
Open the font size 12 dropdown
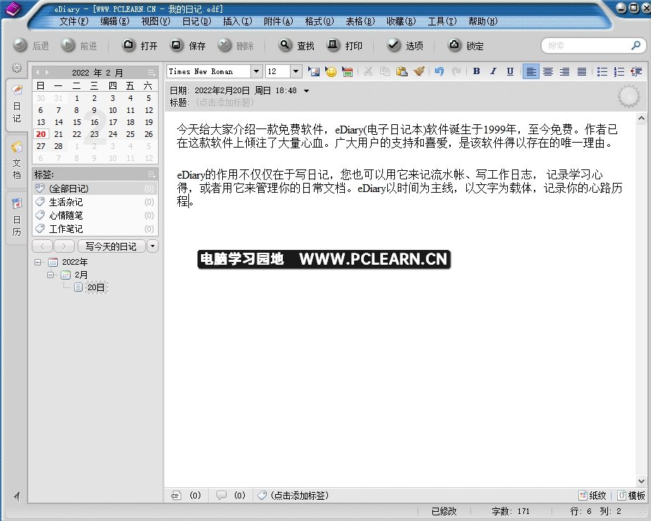(x=296, y=71)
